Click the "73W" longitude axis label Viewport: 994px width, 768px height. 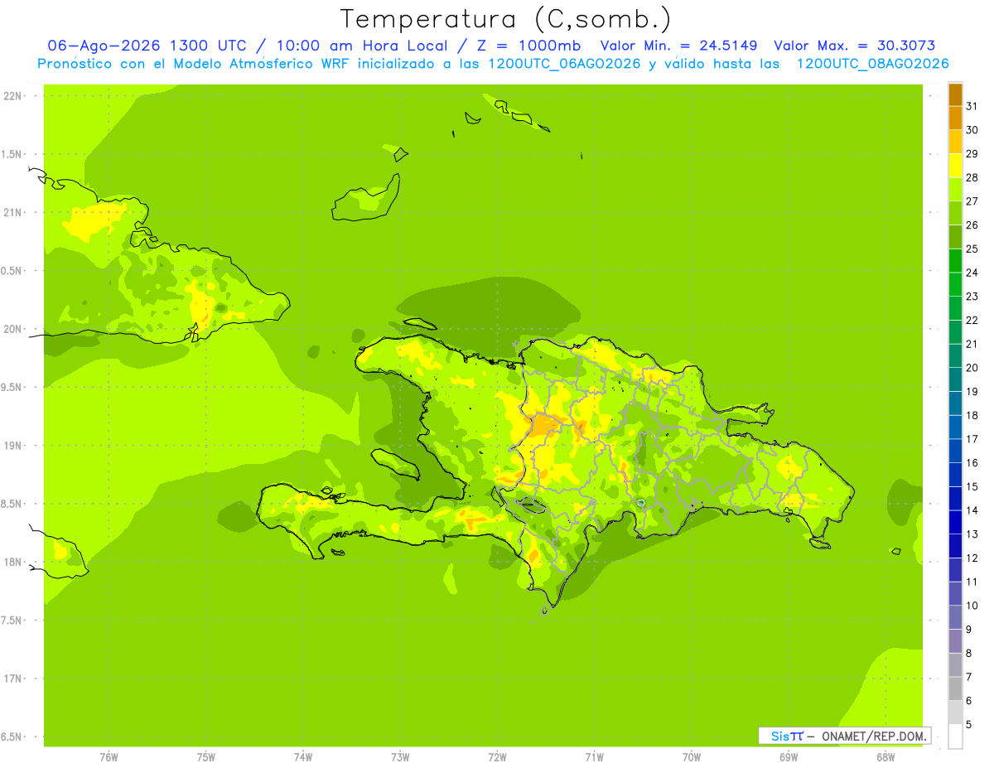coord(400,757)
